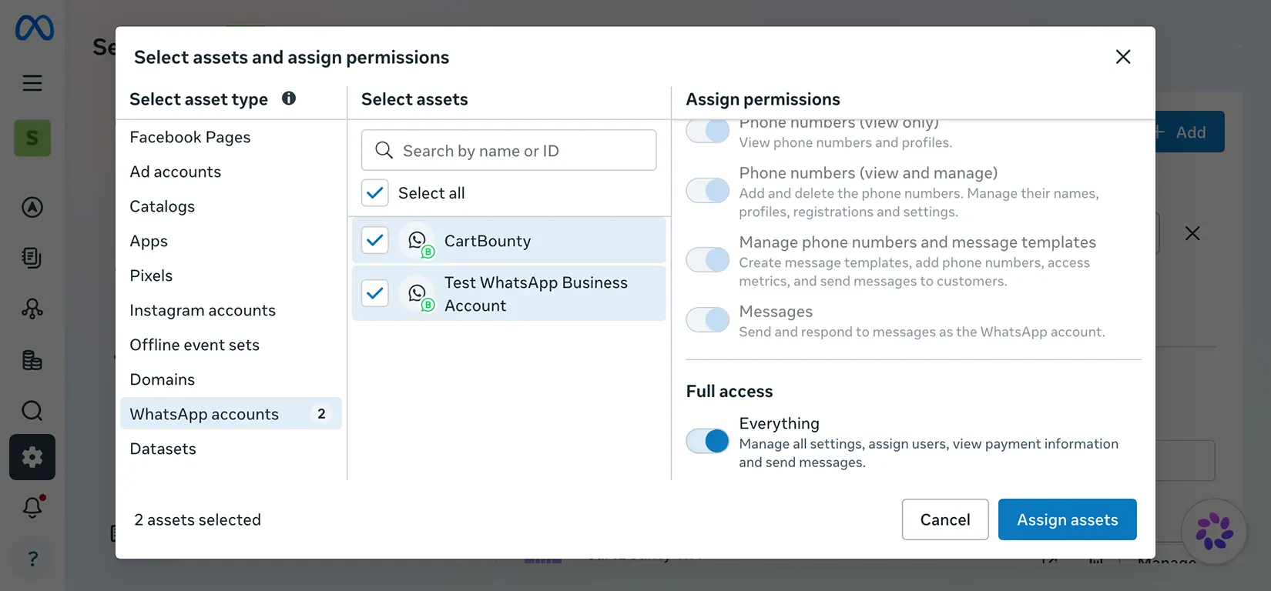Click the green S business avatar
Image resolution: width=1271 pixels, height=591 pixels.
tap(32, 138)
